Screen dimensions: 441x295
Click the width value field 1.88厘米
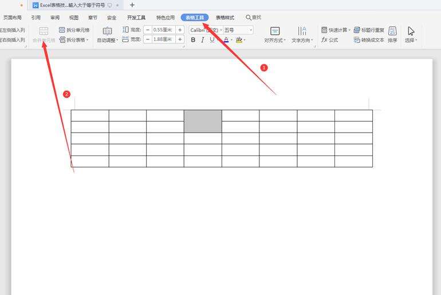[164, 39]
